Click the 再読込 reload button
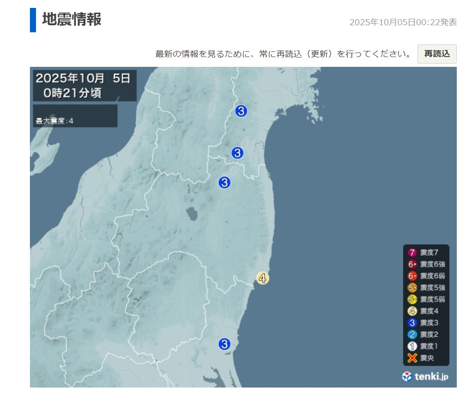 click(437, 54)
